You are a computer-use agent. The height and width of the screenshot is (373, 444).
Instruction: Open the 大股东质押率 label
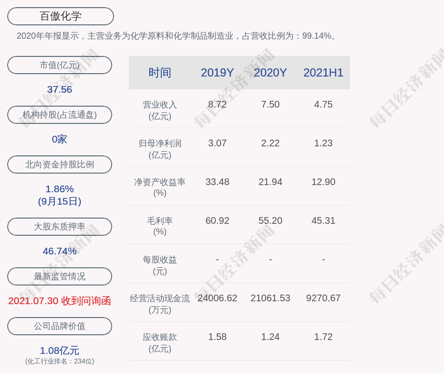tap(60, 227)
